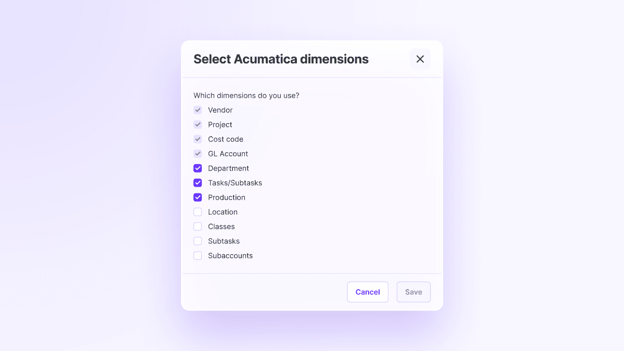Click the dialog title Select Acumatica dimensions
Viewport: 624px width, 351px height.
point(281,59)
